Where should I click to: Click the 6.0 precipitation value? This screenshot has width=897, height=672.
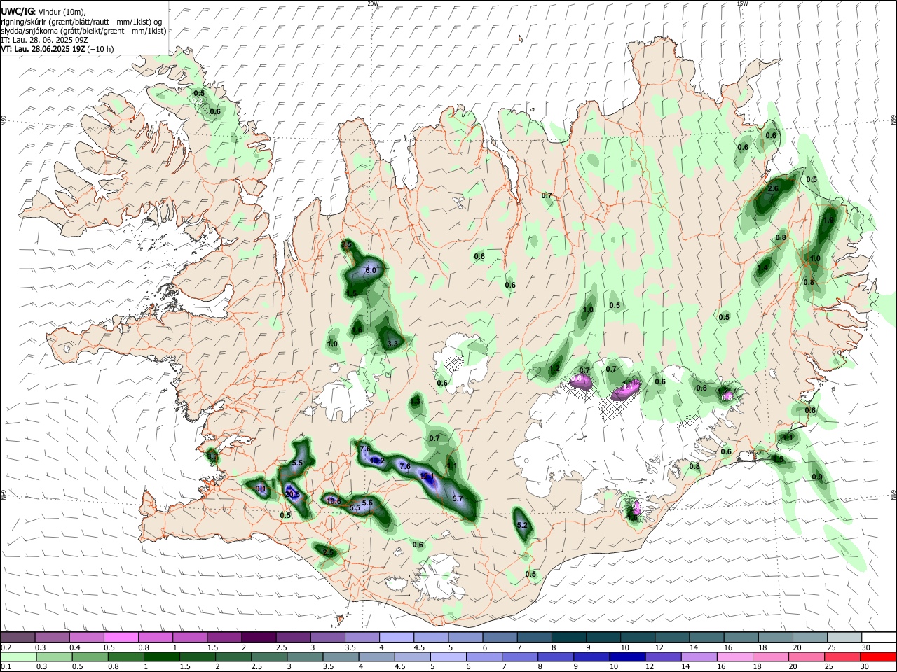point(371,270)
